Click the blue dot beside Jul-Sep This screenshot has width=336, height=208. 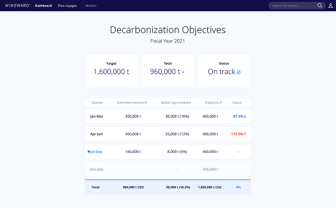click(x=88, y=152)
